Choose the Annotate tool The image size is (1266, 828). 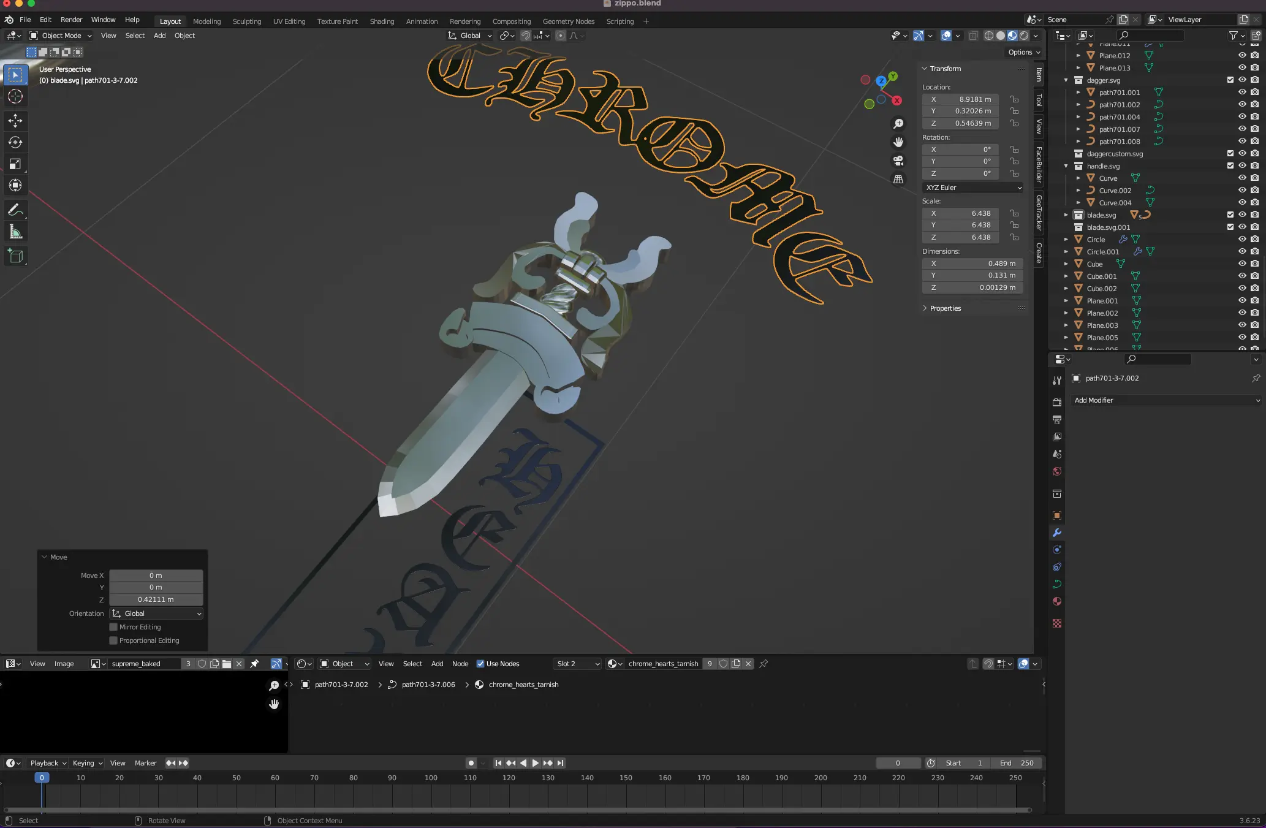coord(15,210)
